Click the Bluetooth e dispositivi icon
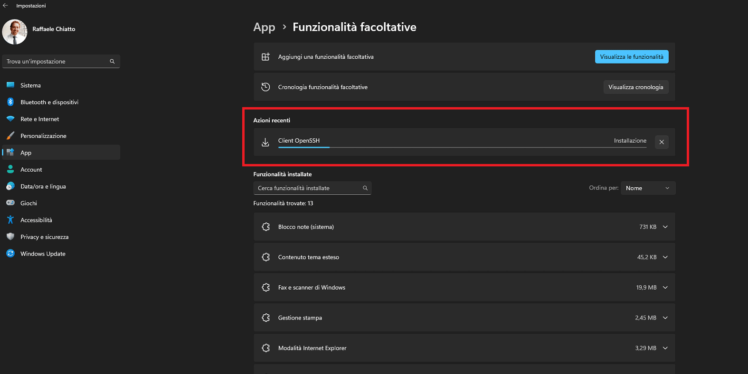This screenshot has height=374, width=748. pos(10,102)
